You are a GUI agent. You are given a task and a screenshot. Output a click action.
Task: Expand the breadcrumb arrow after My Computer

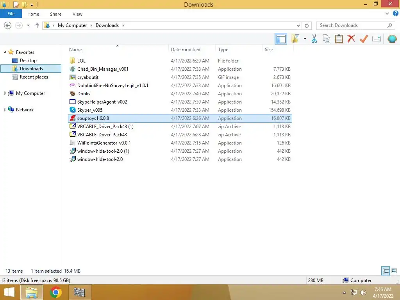pos(91,25)
